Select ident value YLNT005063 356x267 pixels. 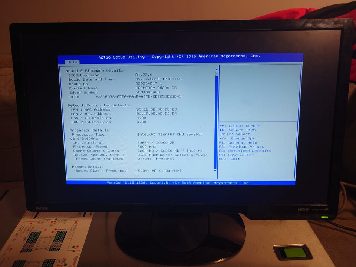(x=148, y=92)
